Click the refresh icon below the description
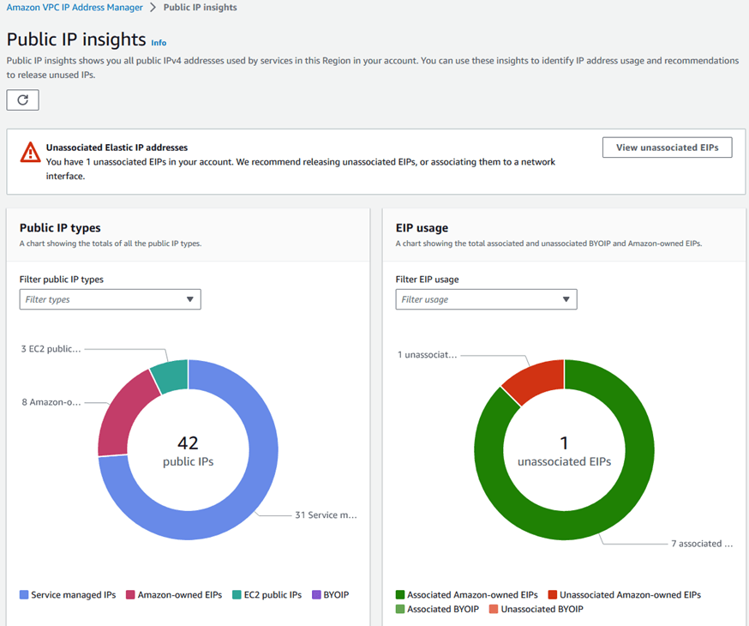Viewport: 749px width, 626px height. coord(22,99)
